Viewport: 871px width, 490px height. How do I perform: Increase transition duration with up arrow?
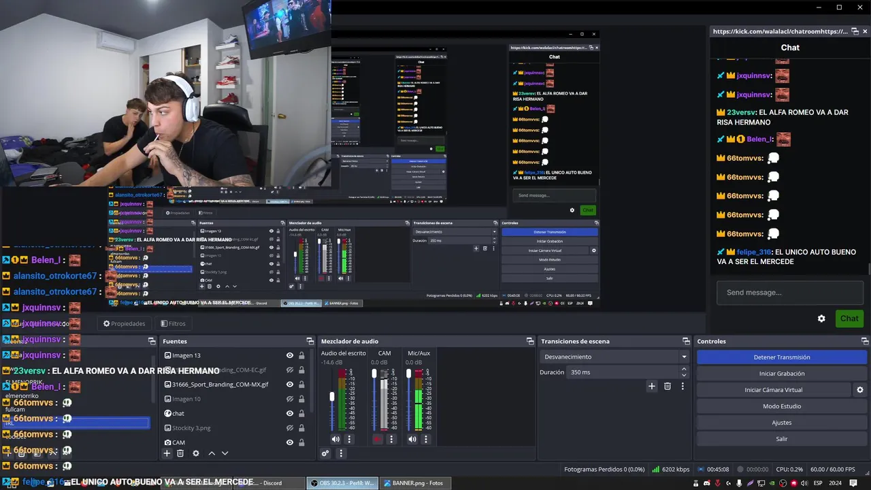point(684,370)
